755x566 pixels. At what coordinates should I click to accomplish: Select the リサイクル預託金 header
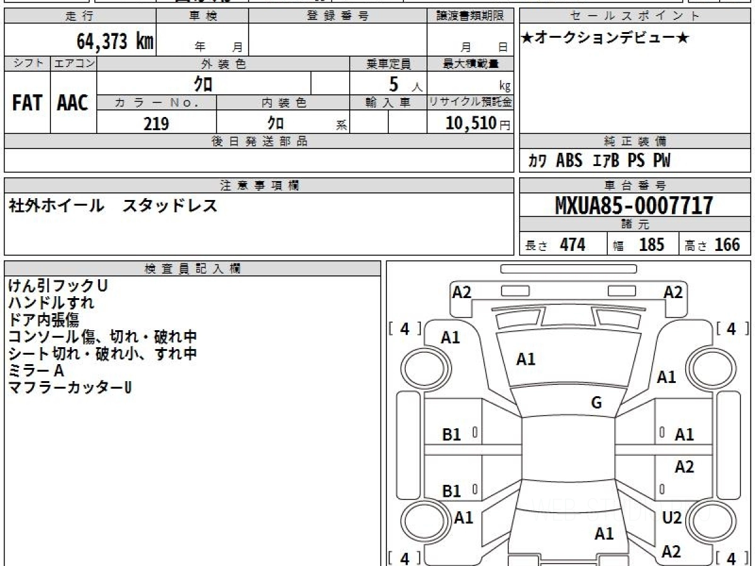coord(470,103)
